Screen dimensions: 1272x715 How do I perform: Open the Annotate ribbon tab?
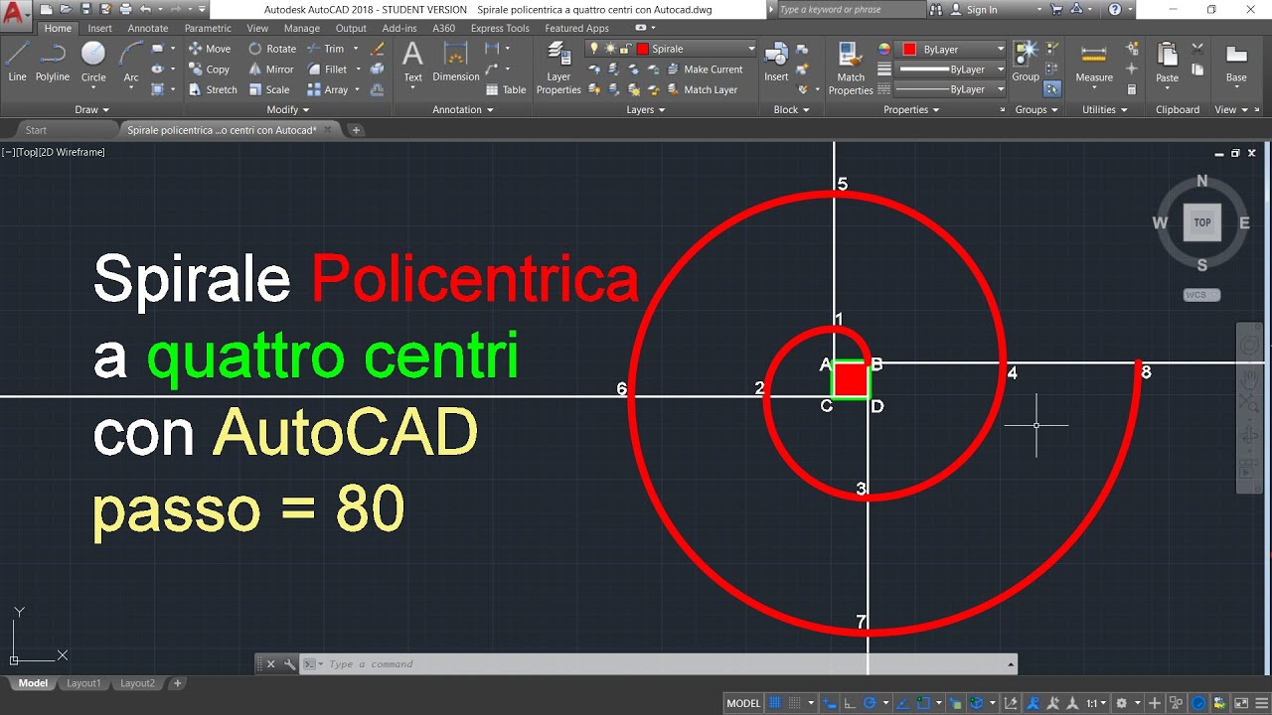[x=148, y=29]
